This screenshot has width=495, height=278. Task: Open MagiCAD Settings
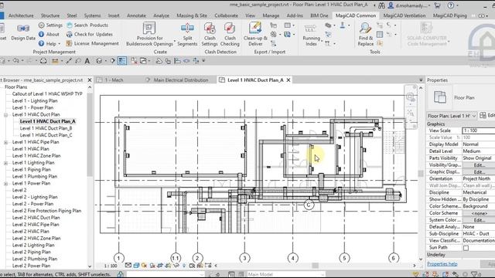[50, 25]
